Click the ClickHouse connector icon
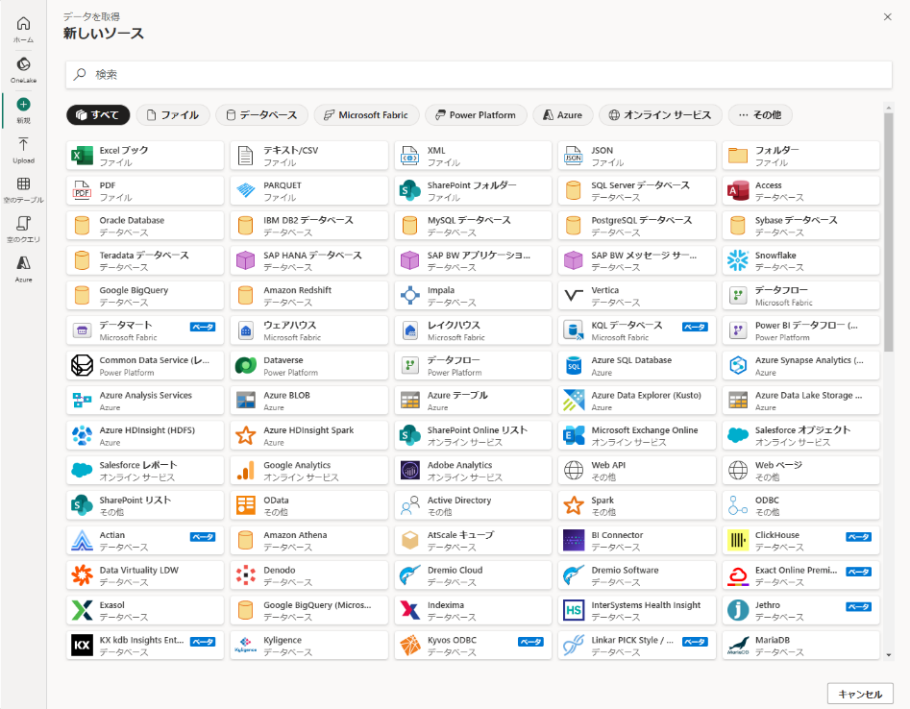This screenshot has height=709, width=910. click(738, 540)
